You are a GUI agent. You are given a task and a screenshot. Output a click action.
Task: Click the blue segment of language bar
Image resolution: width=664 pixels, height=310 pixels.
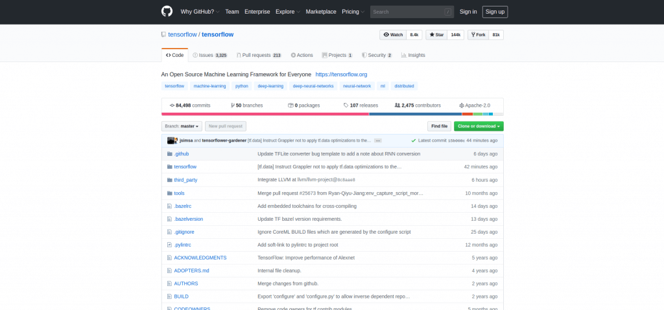416,114
